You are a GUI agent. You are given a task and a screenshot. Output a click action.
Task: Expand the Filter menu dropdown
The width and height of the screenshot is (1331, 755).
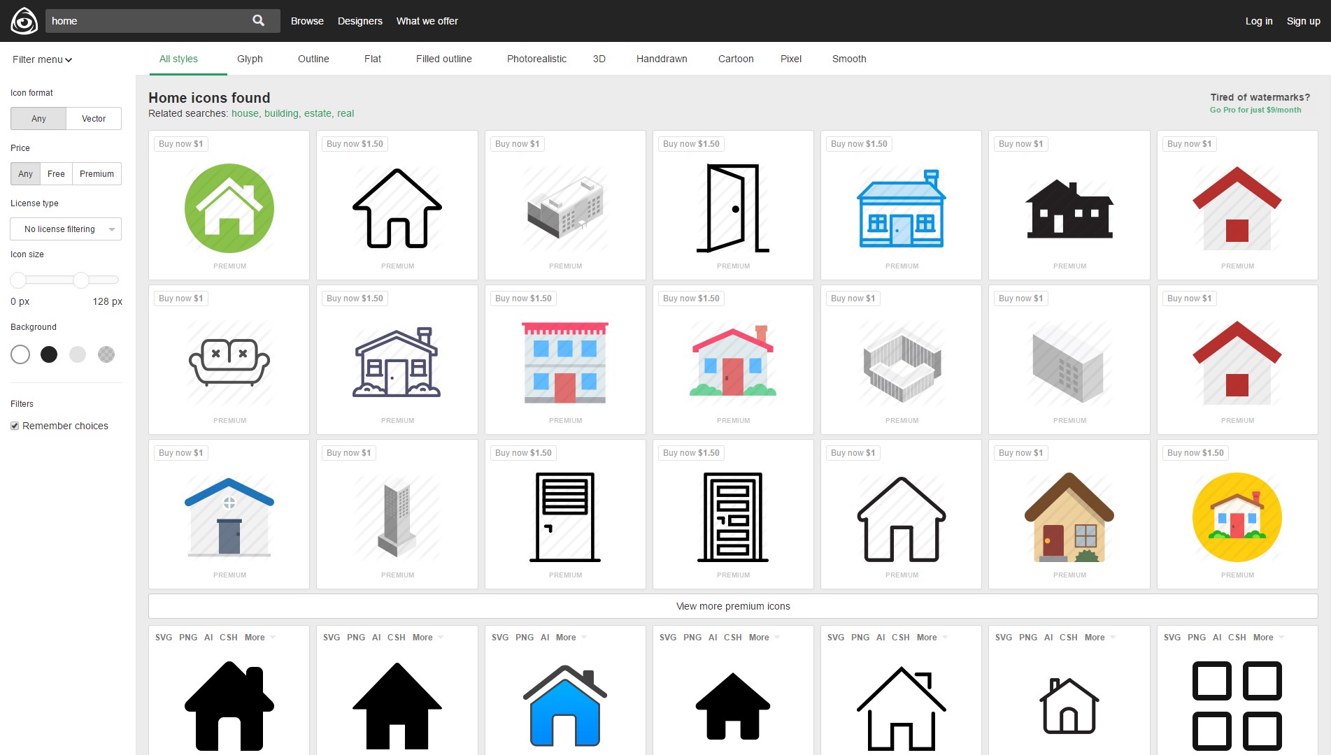click(42, 59)
